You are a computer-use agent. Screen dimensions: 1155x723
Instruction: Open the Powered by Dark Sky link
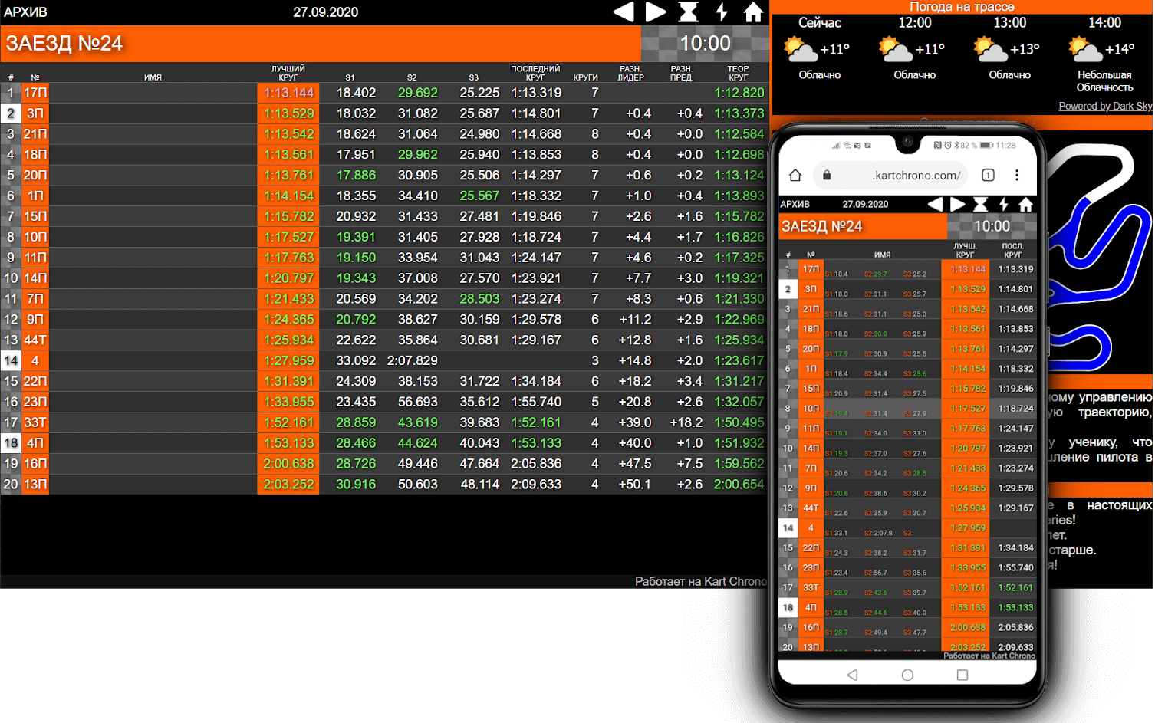click(x=1105, y=106)
